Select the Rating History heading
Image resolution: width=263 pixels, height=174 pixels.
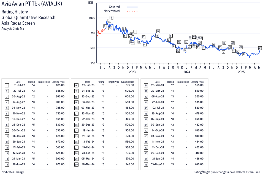(x=15, y=12)
